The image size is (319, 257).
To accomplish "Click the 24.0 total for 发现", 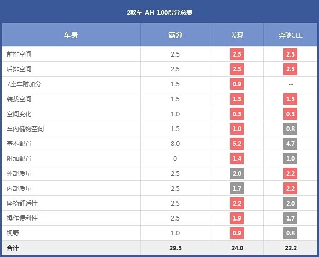I will coord(237,248).
